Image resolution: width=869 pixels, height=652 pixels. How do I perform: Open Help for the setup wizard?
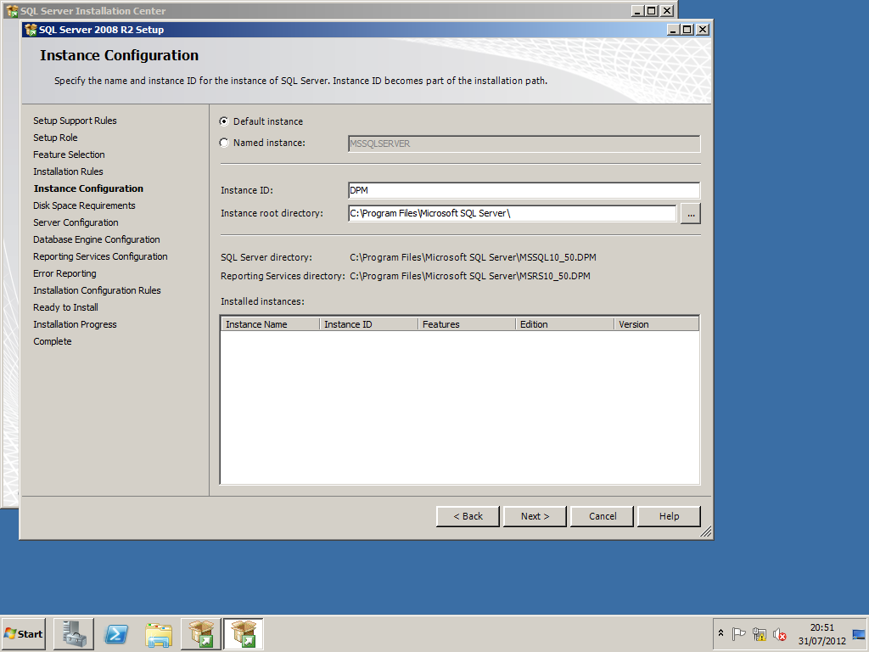coord(669,516)
